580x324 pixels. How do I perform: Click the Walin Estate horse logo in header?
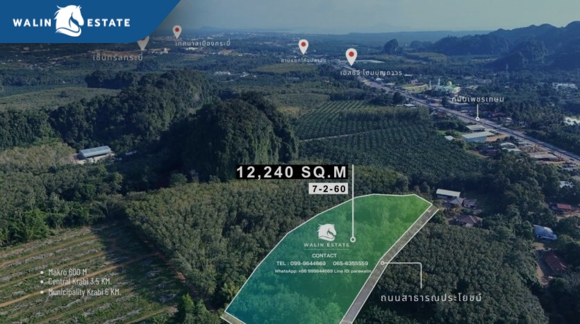[69, 21]
